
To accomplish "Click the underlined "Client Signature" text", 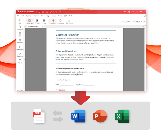I will (x=60, y=90).
